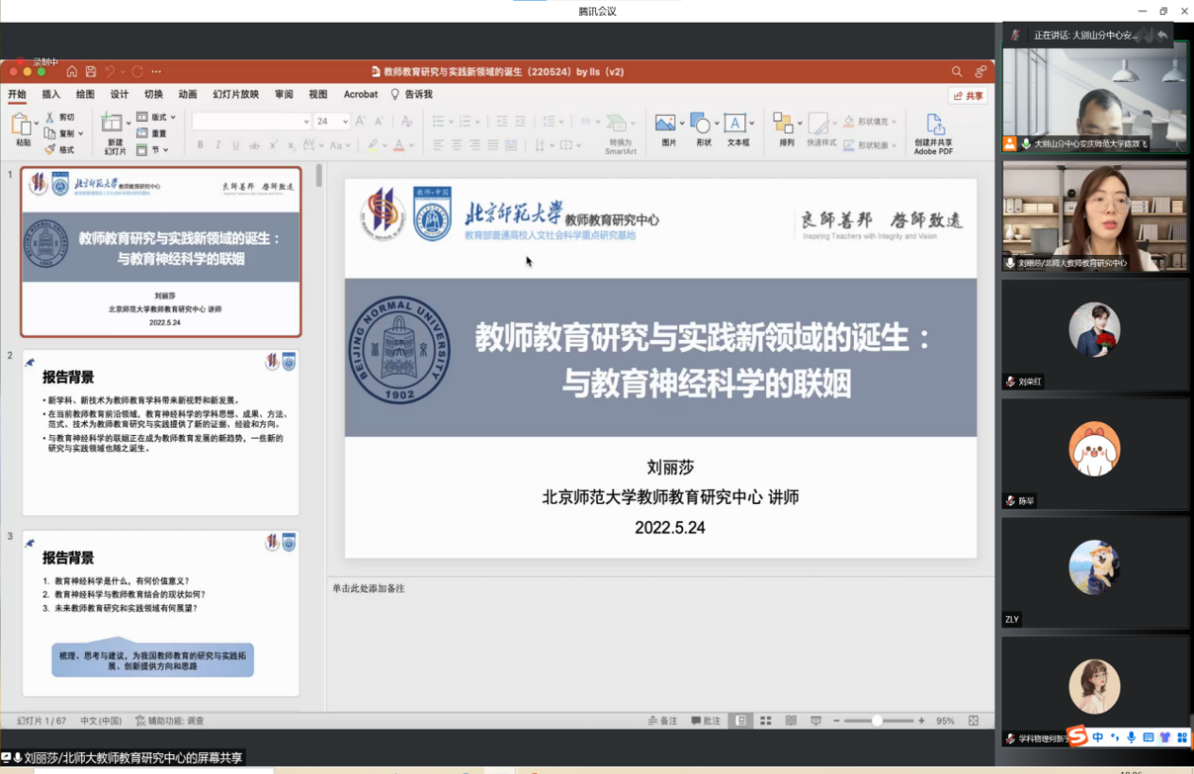
Task: Toggle normal view button in status bar
Action: pyautogui.click(x=742, y=721)
